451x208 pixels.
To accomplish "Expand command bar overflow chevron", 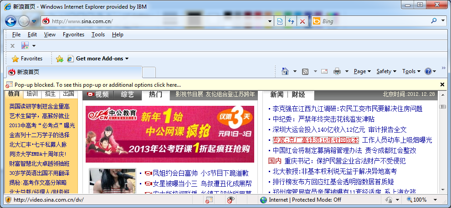I will [444, 68].
